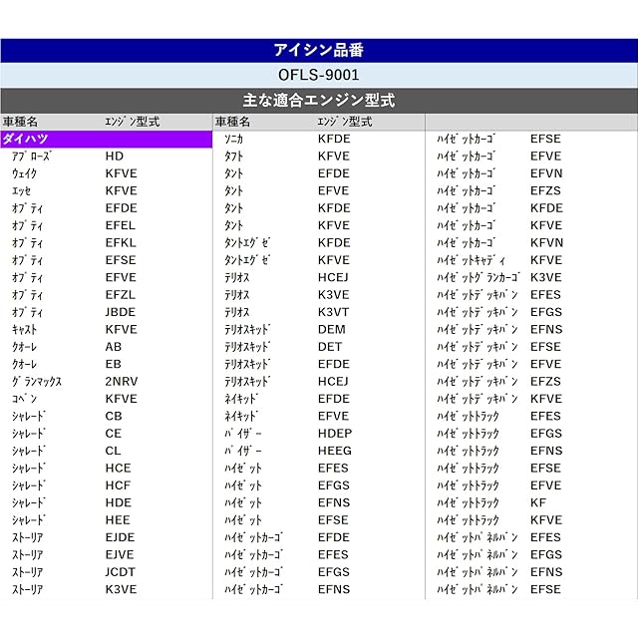638x638 pixels.
Task: Select the アプローズ vehicle name
Action: [31, 157]
